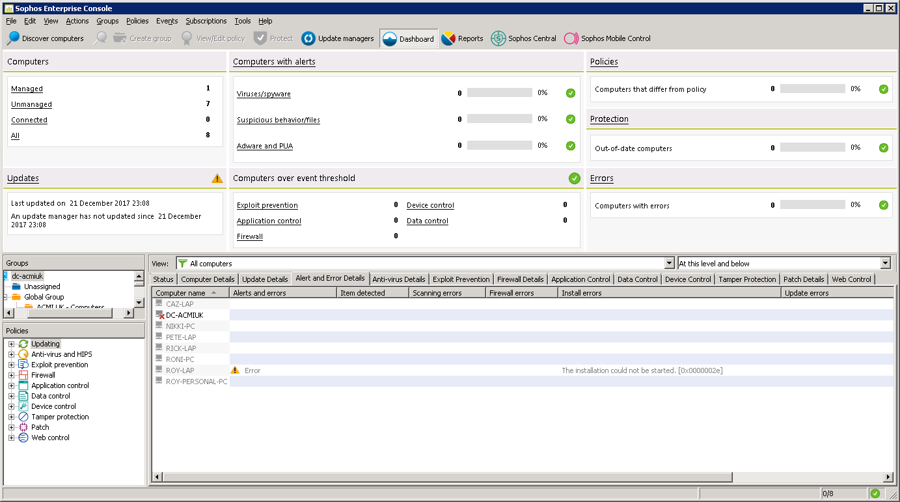The image size is (900, 502).
Task: Click the Anti-virus and HIPS policy icon
Action: point(23,354)
